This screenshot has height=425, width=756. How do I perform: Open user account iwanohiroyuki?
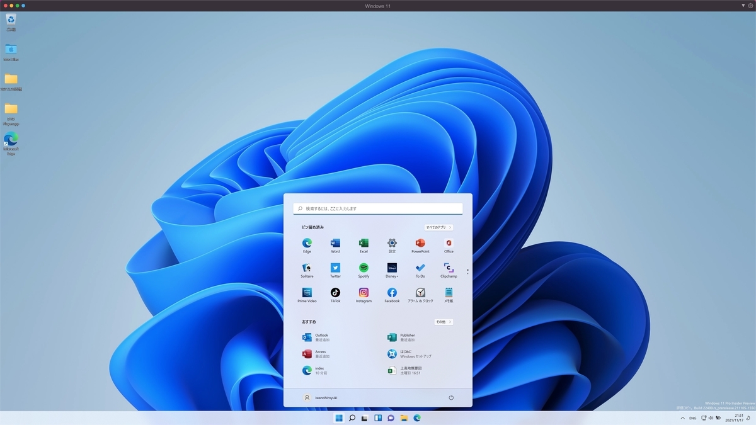point(321,398)
